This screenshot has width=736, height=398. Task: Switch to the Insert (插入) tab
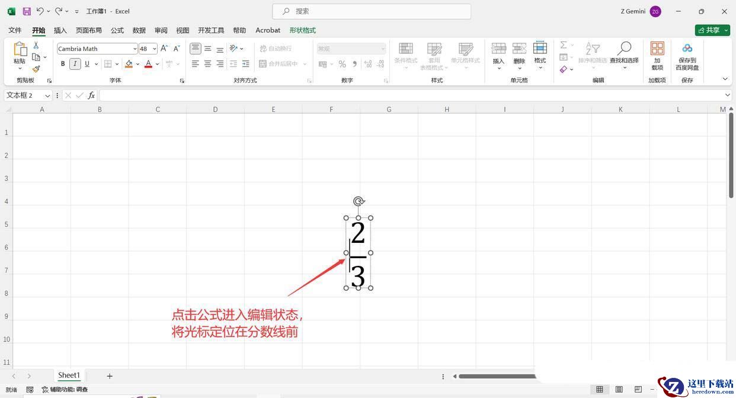pos(60,30)
